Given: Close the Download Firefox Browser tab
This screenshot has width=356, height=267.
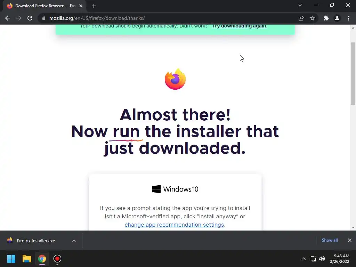Looking at the screenshot, I should tap(81, 6).
